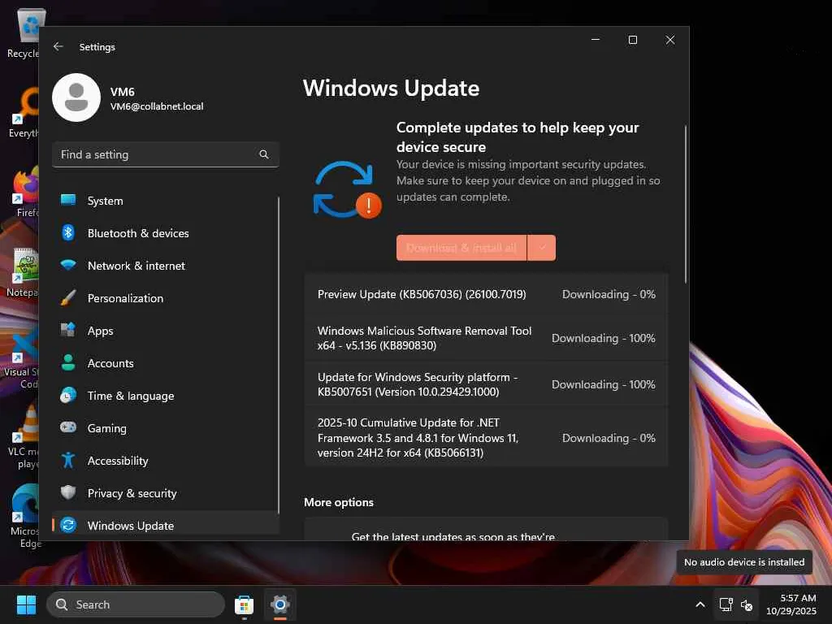The image size is (832, 624).
Task: Click the Bluetooth icon in Settings sidebar
Action: (68, 232)
